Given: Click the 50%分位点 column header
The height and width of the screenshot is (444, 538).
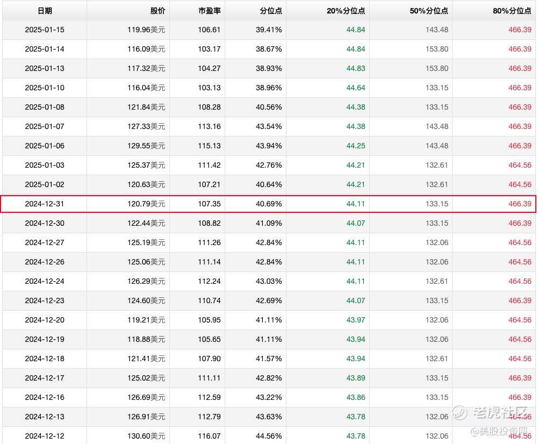Looking at the screenshot, I should pos(429,11).
